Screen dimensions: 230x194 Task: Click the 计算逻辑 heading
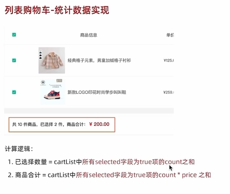tap(19, 149)
